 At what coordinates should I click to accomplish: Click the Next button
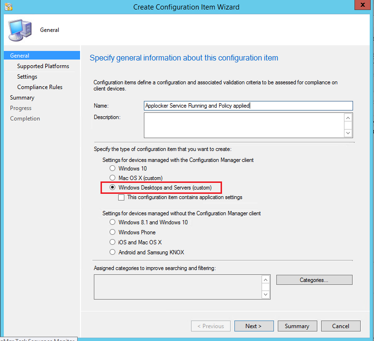point(253,326)
